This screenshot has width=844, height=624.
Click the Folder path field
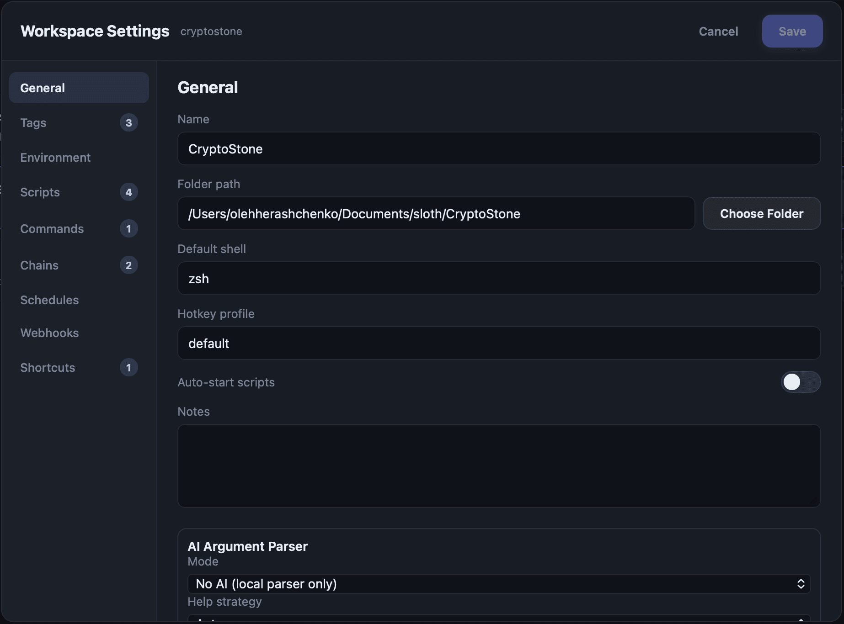[x=436, y=213]
